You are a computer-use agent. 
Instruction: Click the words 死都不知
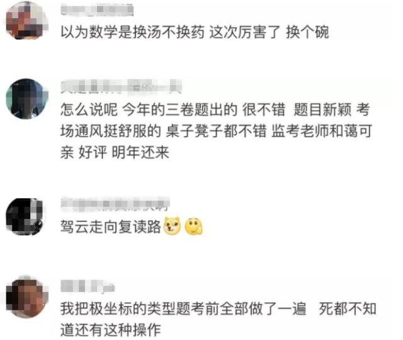348,308
